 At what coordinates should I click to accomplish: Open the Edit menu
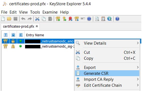tap(13, 12)
